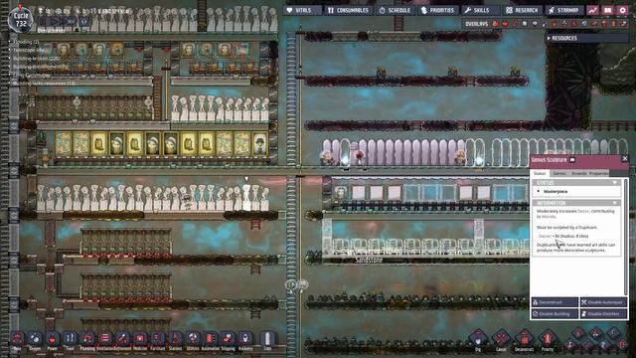This screenshot has height=358, width=636.
Task: Select the highlighted white sculpture under marker
Action: coord(246,197)
